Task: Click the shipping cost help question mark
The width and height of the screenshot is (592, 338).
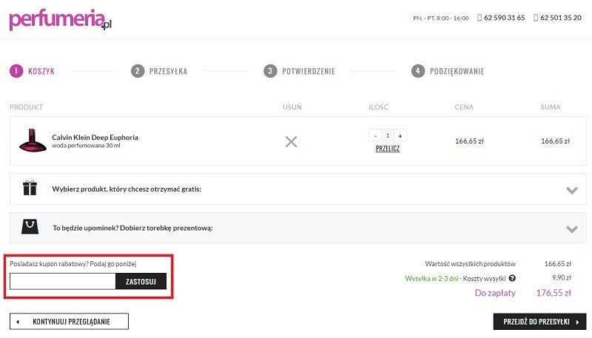Action: coord(512,278)
